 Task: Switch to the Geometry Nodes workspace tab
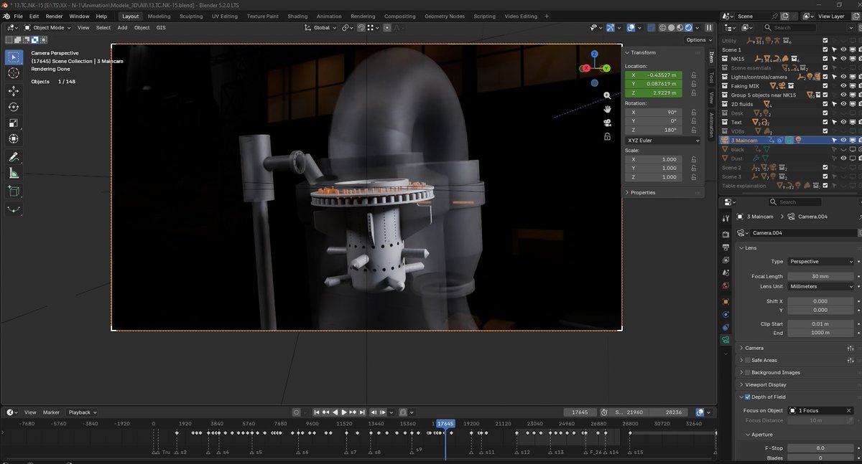point(444,16)
